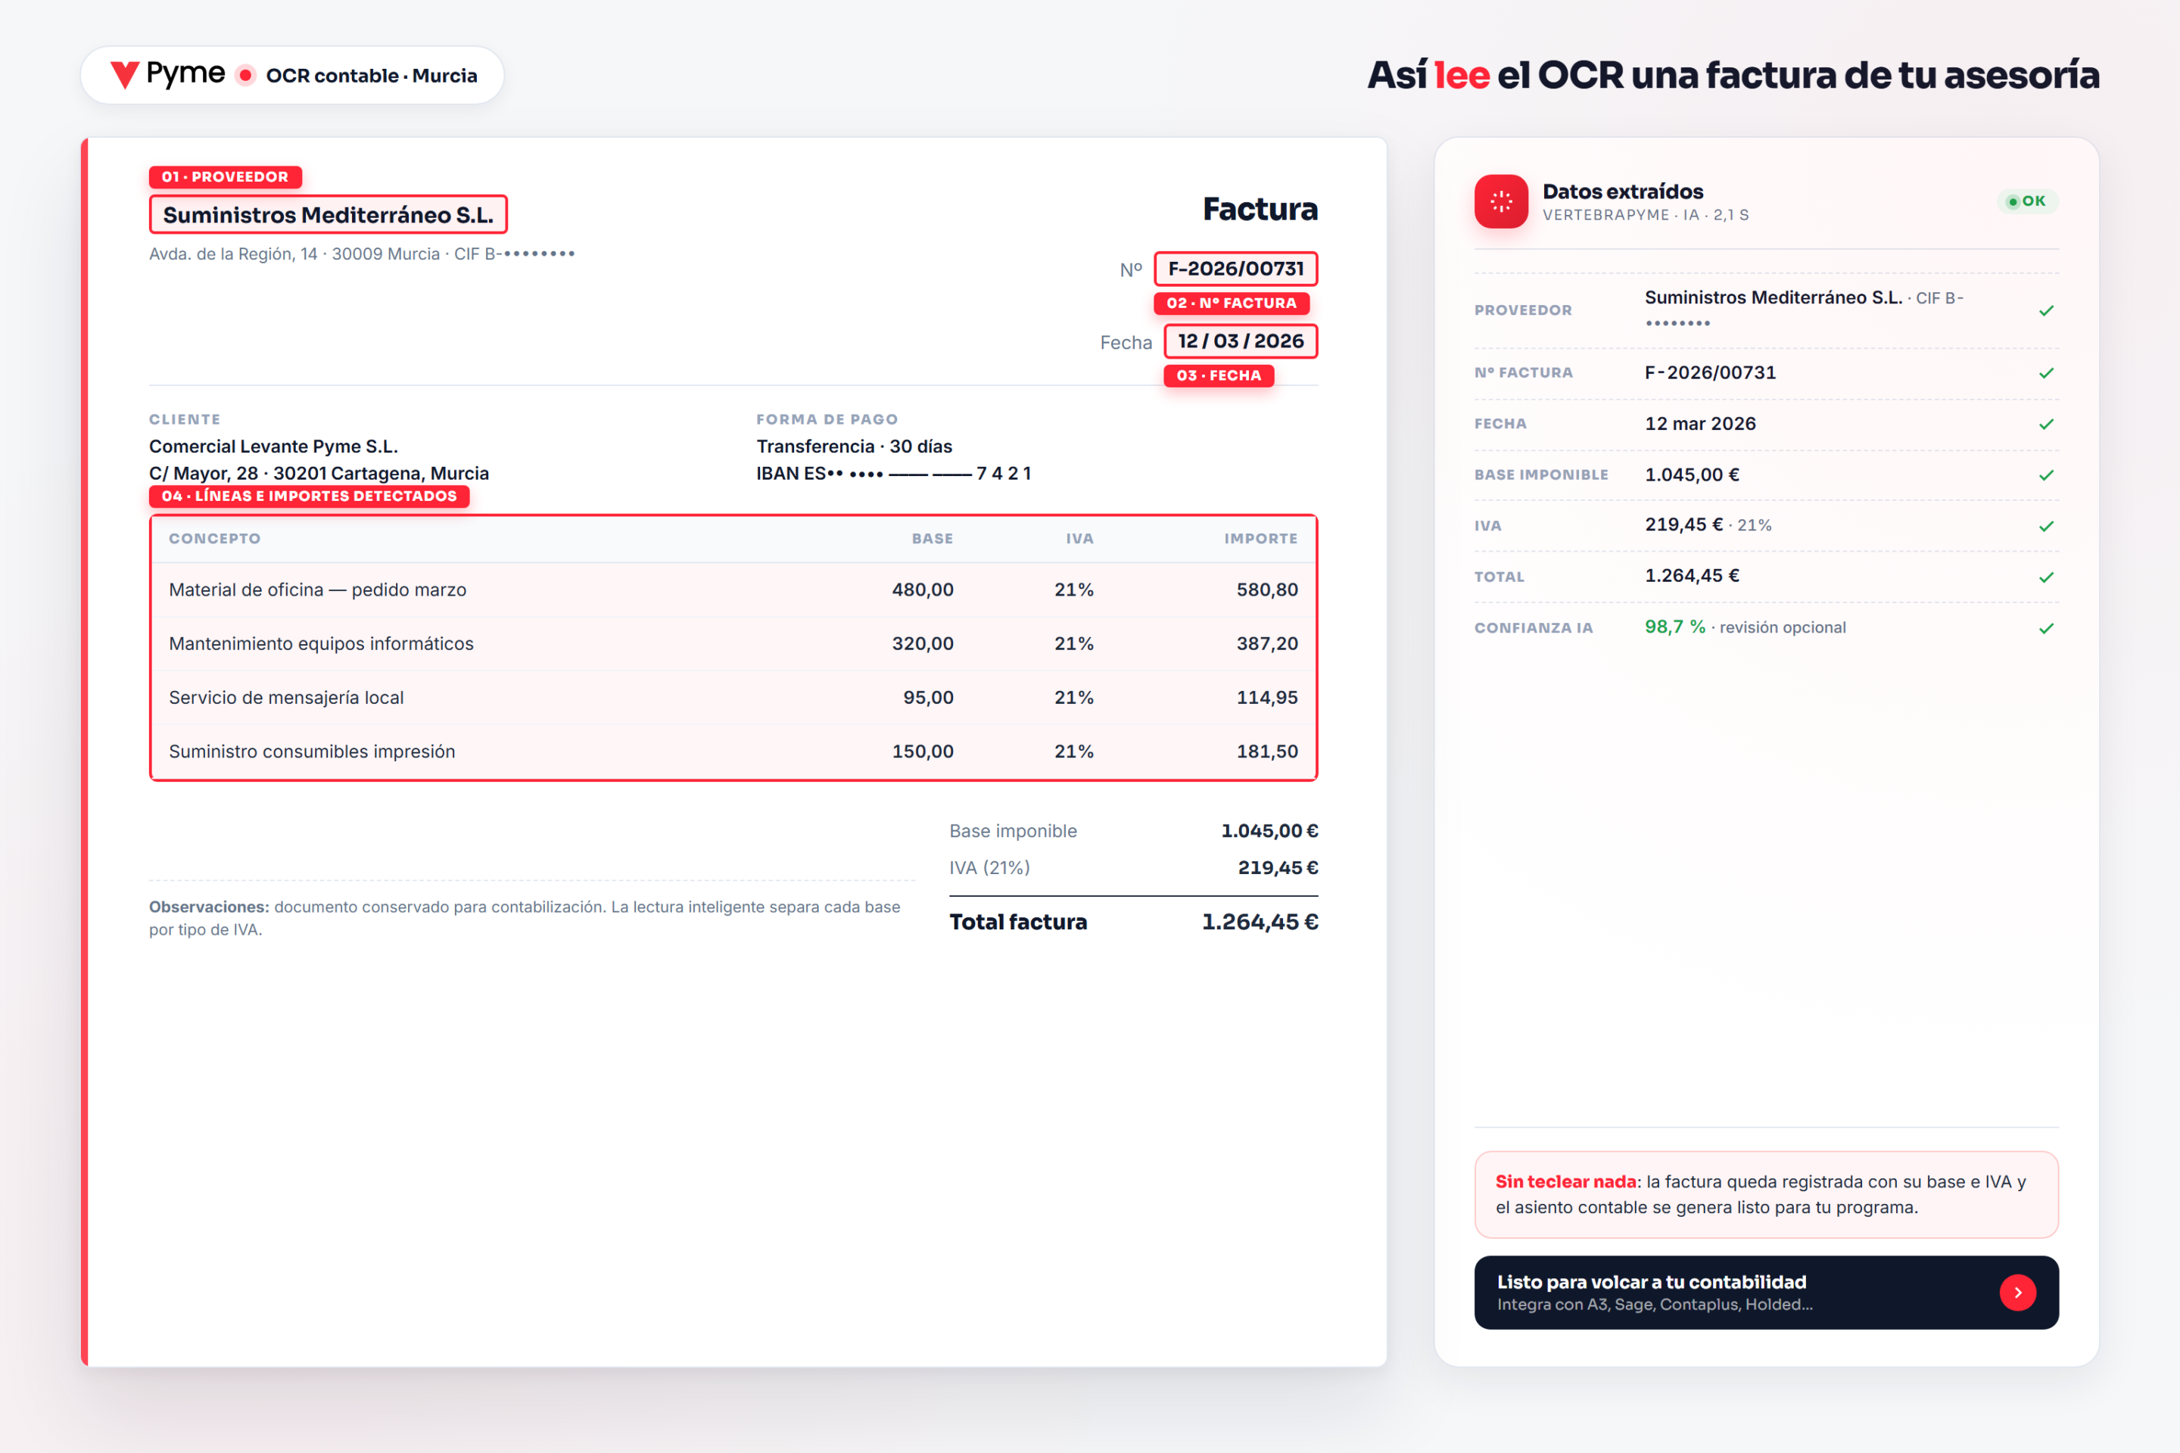Click the Concepto column header
The height and width of the screenshot is (1453, 2180).
click(x=215, y=538)
